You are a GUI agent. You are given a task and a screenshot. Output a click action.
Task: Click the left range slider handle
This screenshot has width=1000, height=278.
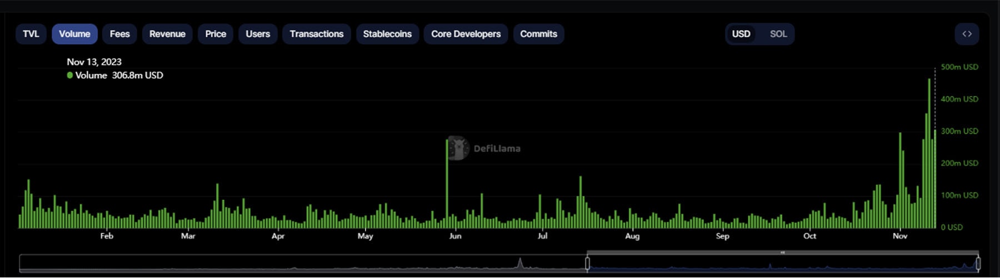(x=587, y=263)
